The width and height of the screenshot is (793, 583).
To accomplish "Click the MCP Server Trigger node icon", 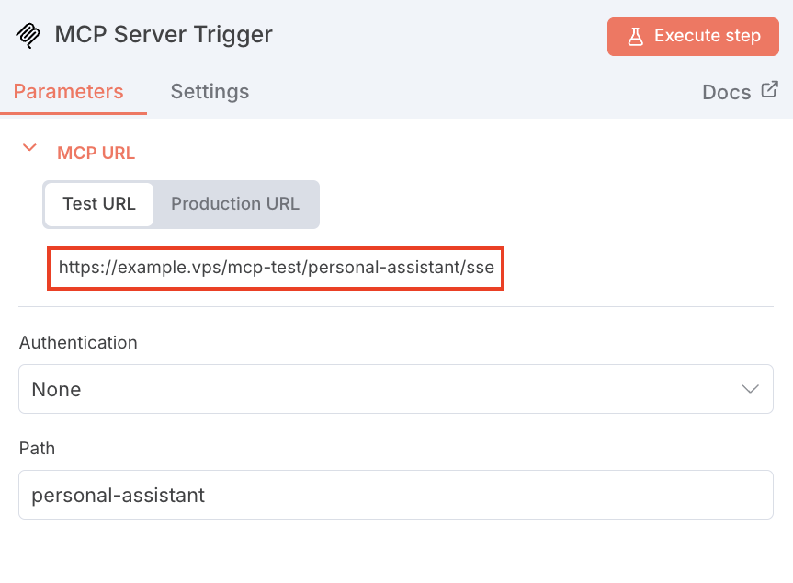I will click(x=27, y=35).
